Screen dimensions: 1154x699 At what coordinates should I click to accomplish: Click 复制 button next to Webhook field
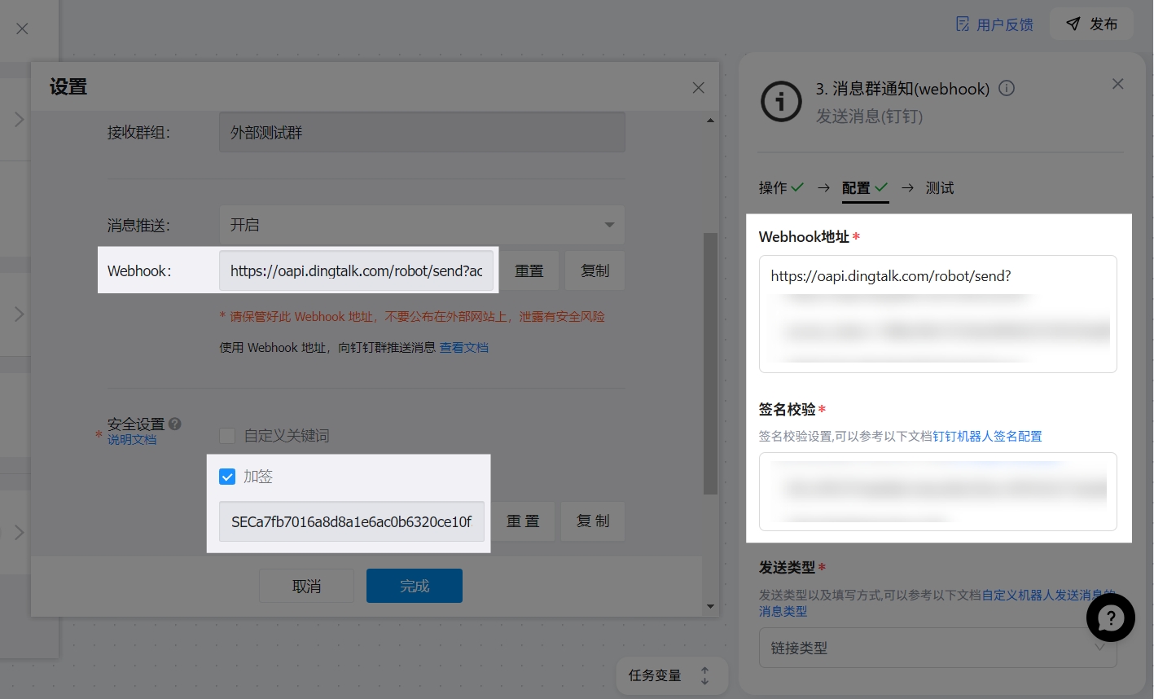tap(595, 270)
